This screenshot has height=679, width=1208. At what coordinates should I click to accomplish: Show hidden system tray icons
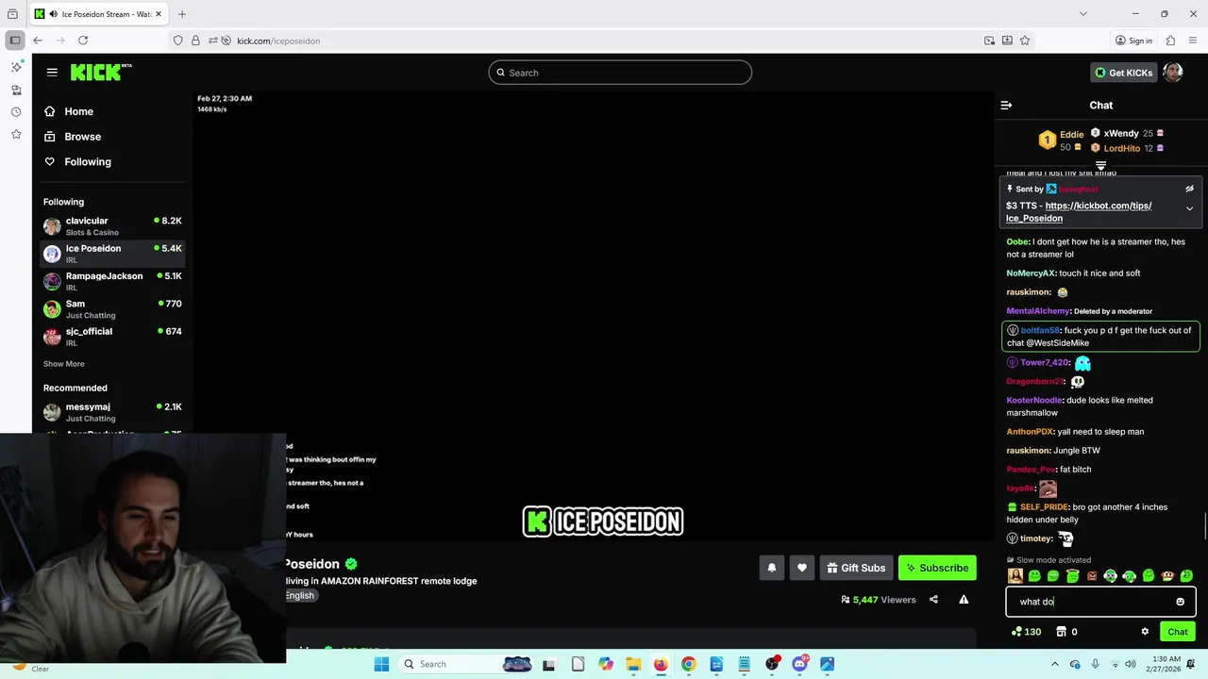[1055, 664]
